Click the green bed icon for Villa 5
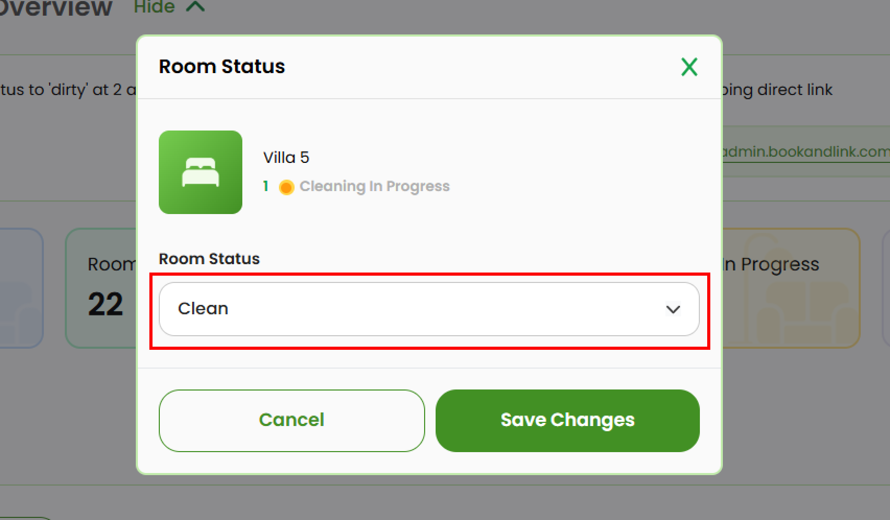Image resolution: width=890 pixels, height=520 pixels. (201, 172)
